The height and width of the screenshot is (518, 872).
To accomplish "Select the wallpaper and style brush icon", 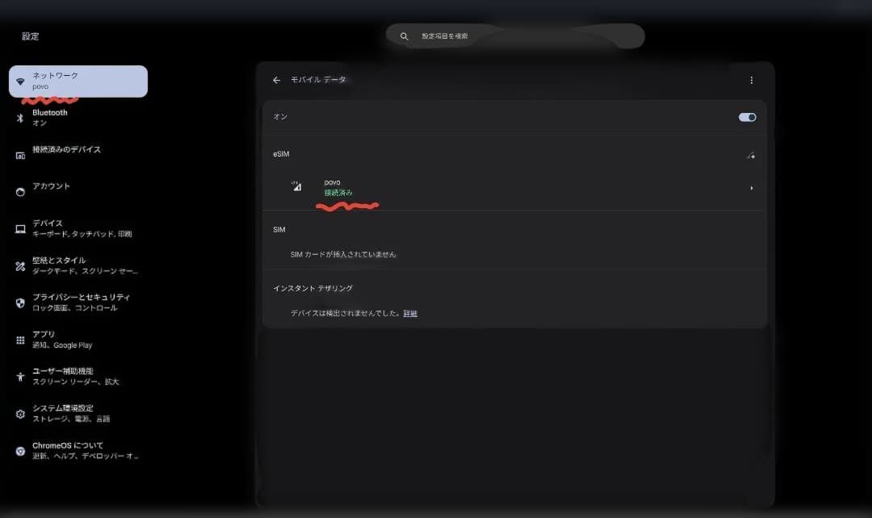I will pos(19,263).
